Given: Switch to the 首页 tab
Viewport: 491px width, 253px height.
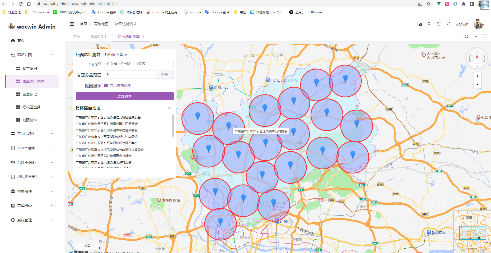Looking at the screenshot, I should coord(77,37).
